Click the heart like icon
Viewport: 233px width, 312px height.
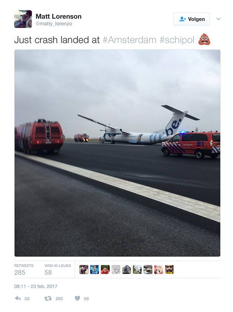click(x=77, y=298)
